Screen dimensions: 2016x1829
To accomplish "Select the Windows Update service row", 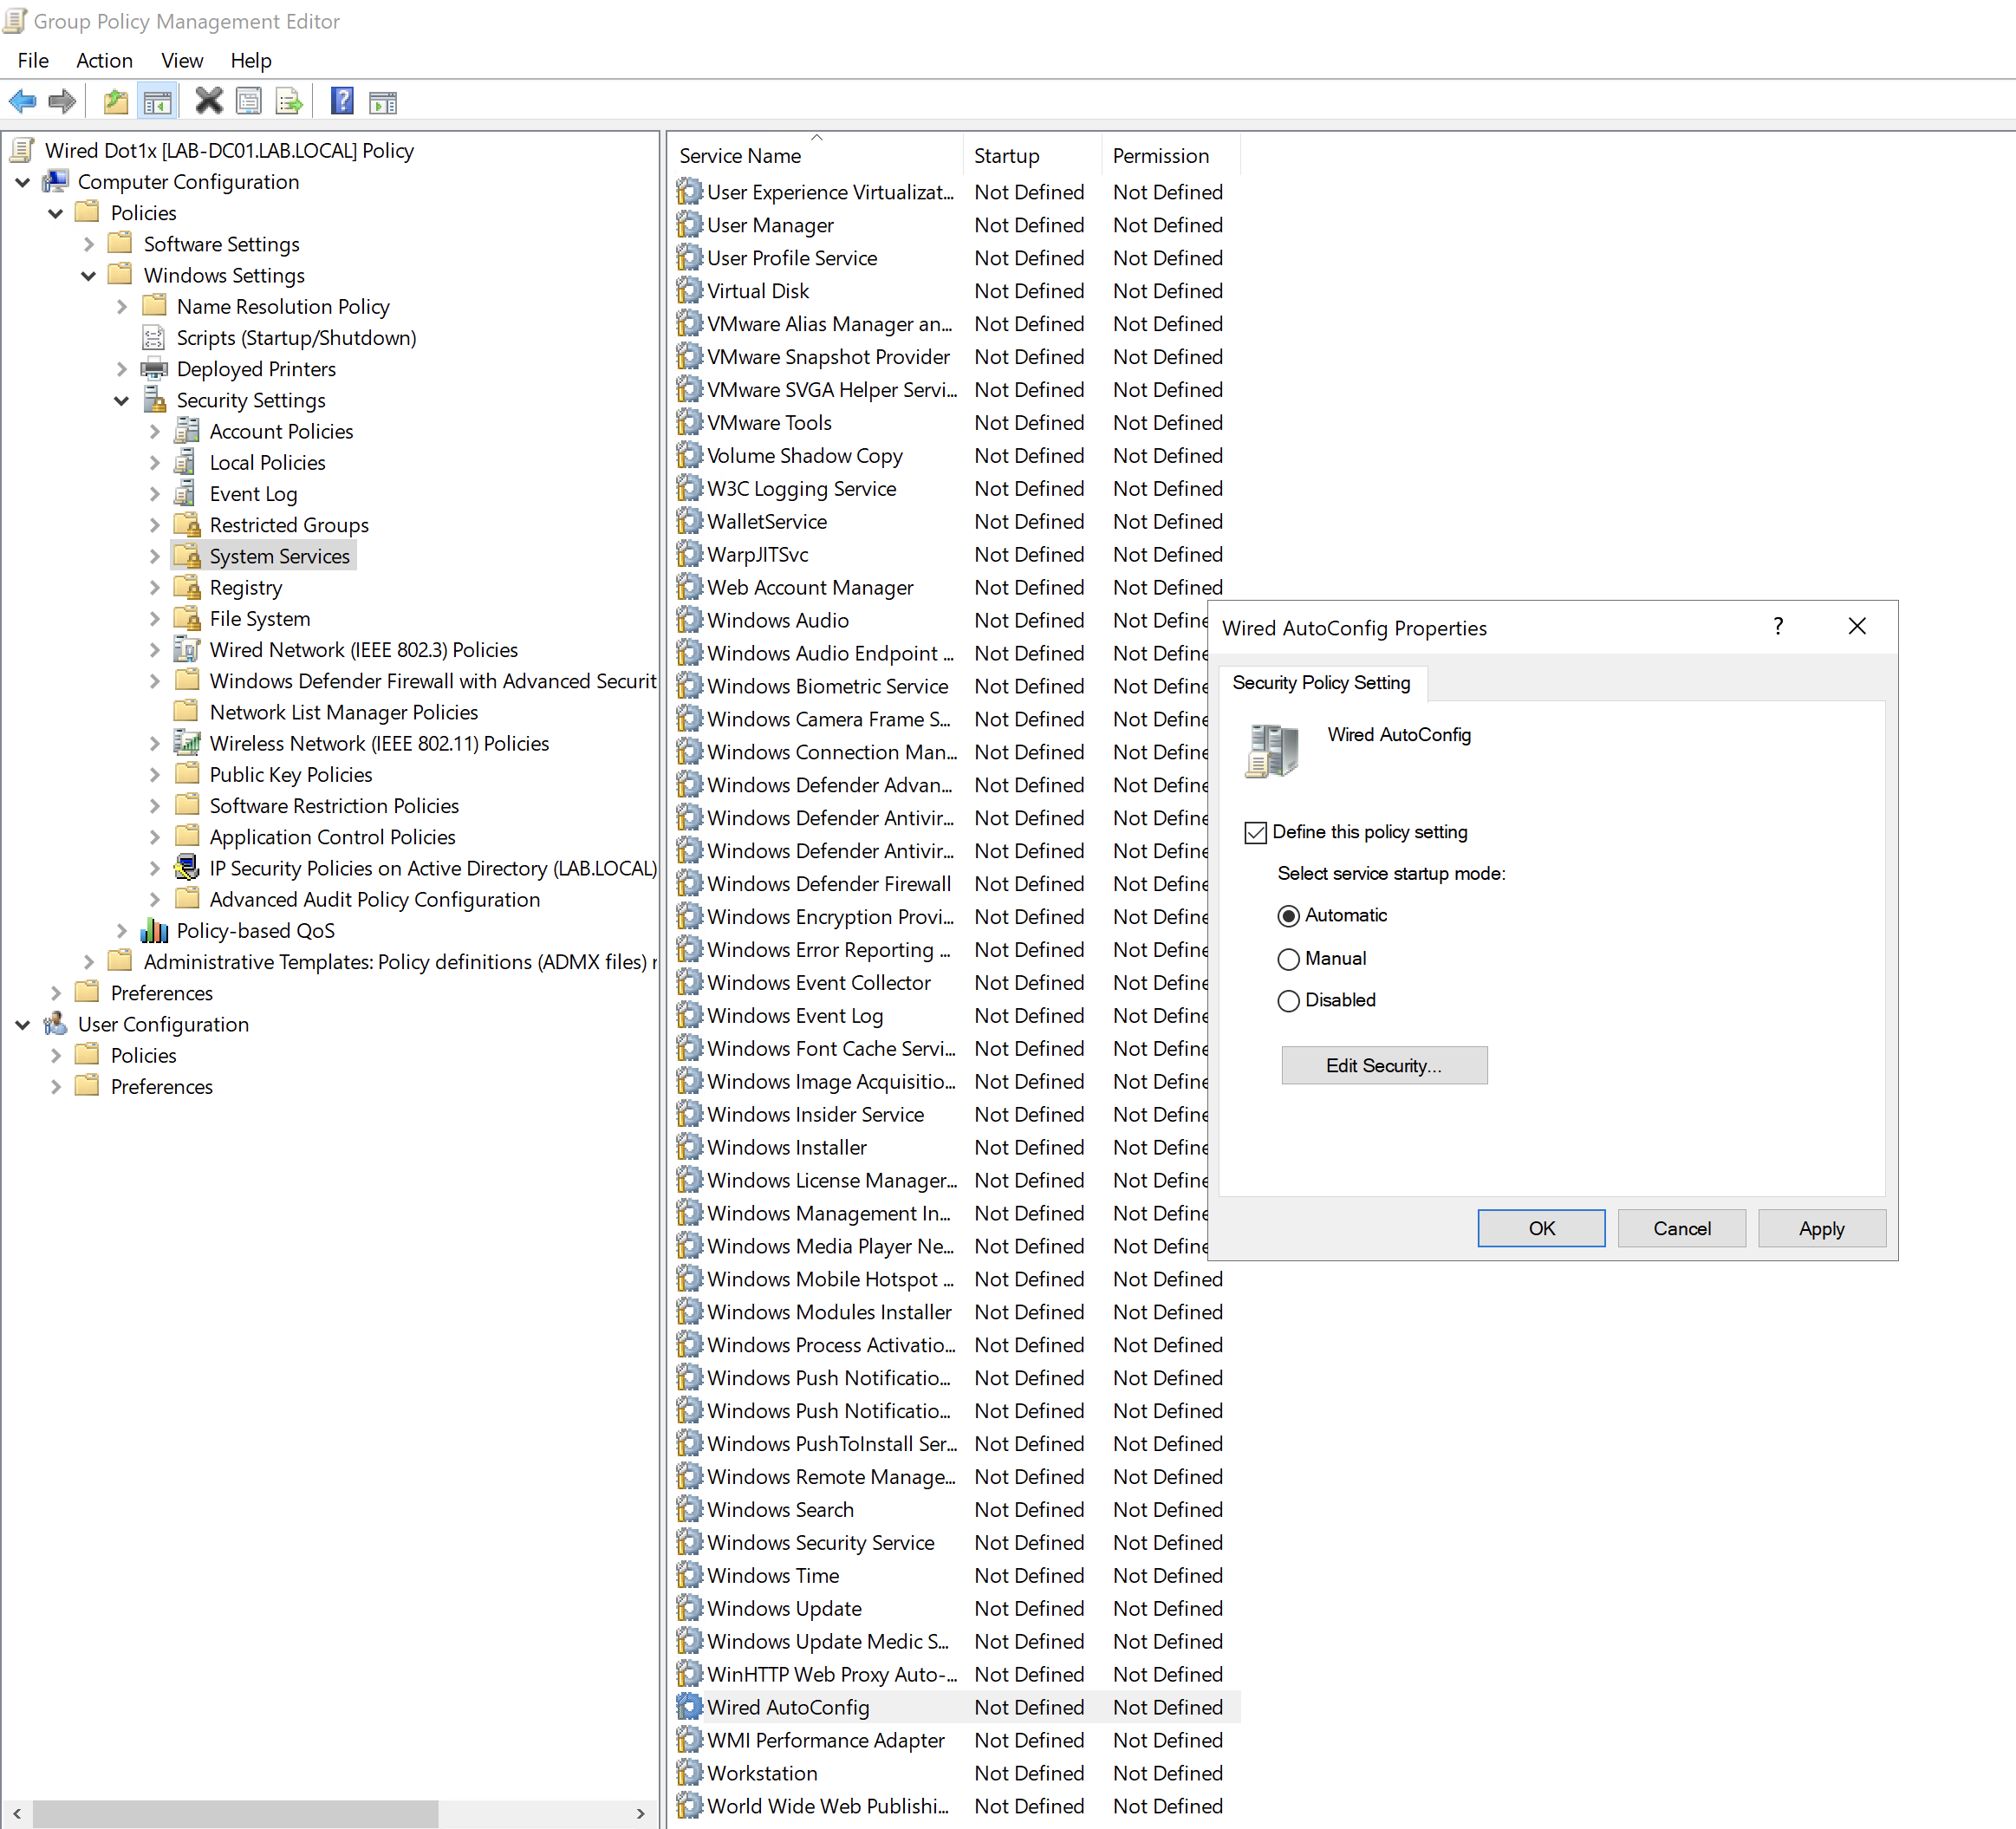I will click(784, 1608).
